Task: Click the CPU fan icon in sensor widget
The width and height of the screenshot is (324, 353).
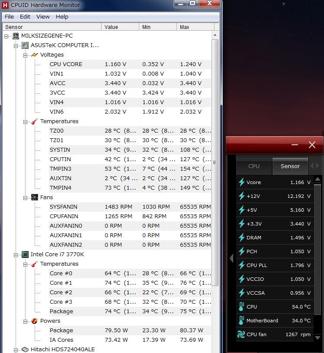Action: tap(241, 334)
